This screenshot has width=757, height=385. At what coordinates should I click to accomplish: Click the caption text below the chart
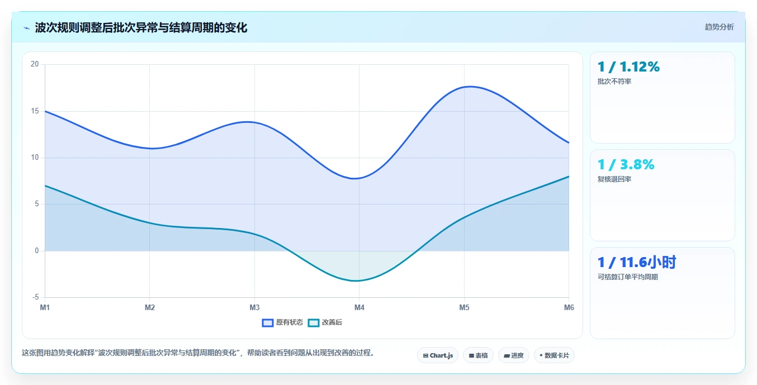(x=198, y=353)
